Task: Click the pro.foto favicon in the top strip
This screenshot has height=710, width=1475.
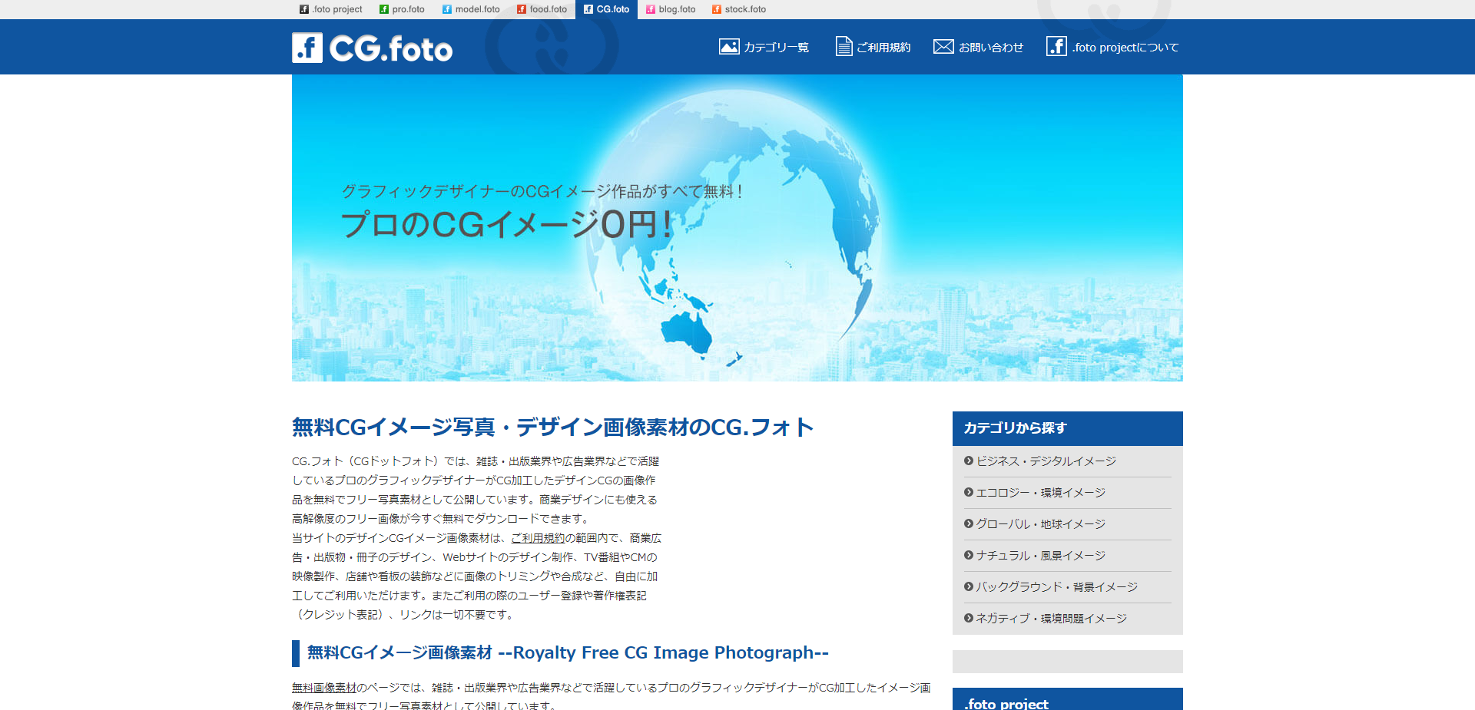Action: coord(383,9)
